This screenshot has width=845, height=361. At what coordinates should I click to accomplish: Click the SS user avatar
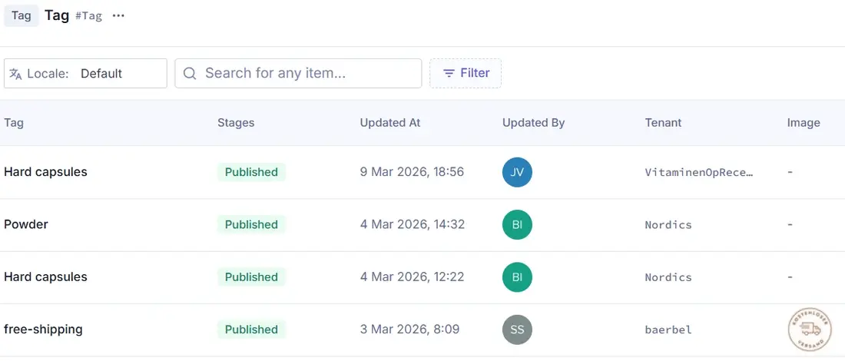click(x=517, y=330)
